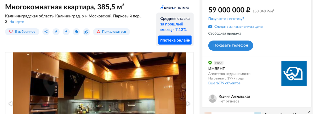The height and width of the screenshot is (114, 313).
Task: Click the pencil edit note icon
Action: pos(56,32)
